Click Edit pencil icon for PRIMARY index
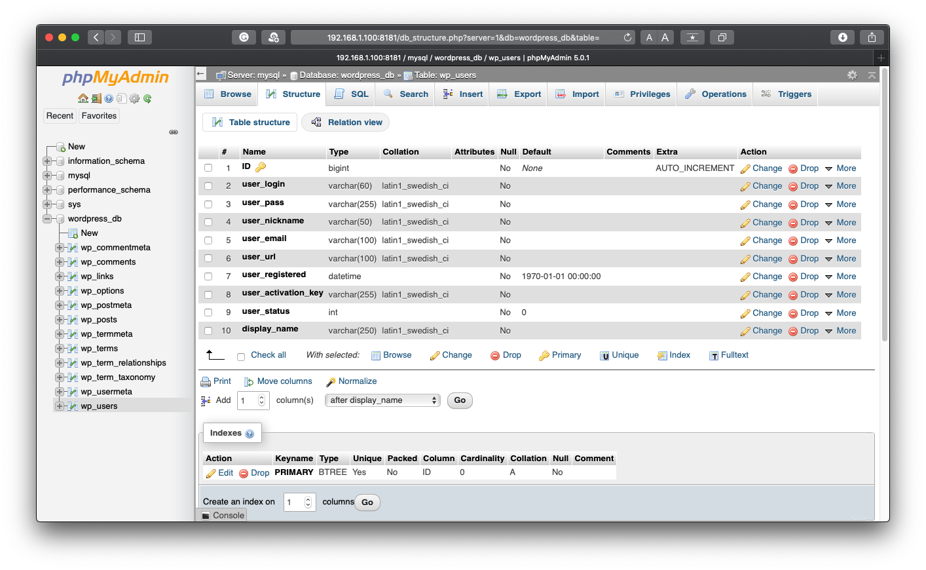 (x=211, y=473)
